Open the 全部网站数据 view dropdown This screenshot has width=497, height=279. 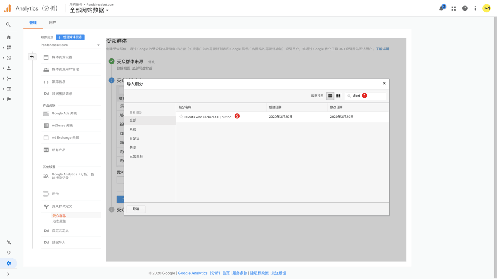pyautogui.click(x=89, y=11)
